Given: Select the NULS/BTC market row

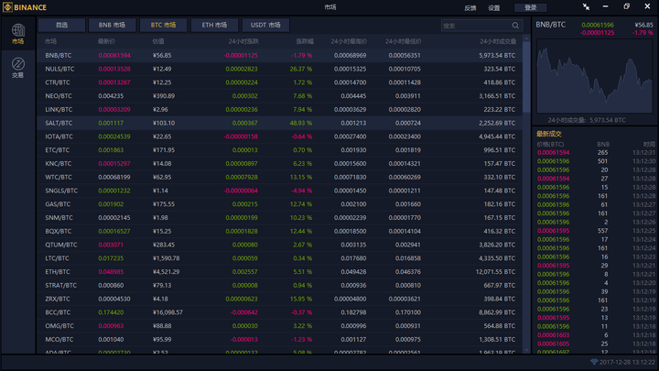Looking at the screenshot, I should click(x=280, y=69).
